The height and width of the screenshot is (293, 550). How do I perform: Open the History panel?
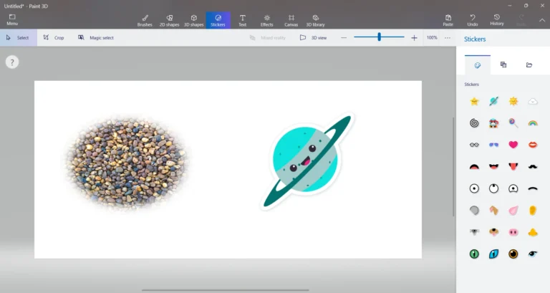(497, 20)
